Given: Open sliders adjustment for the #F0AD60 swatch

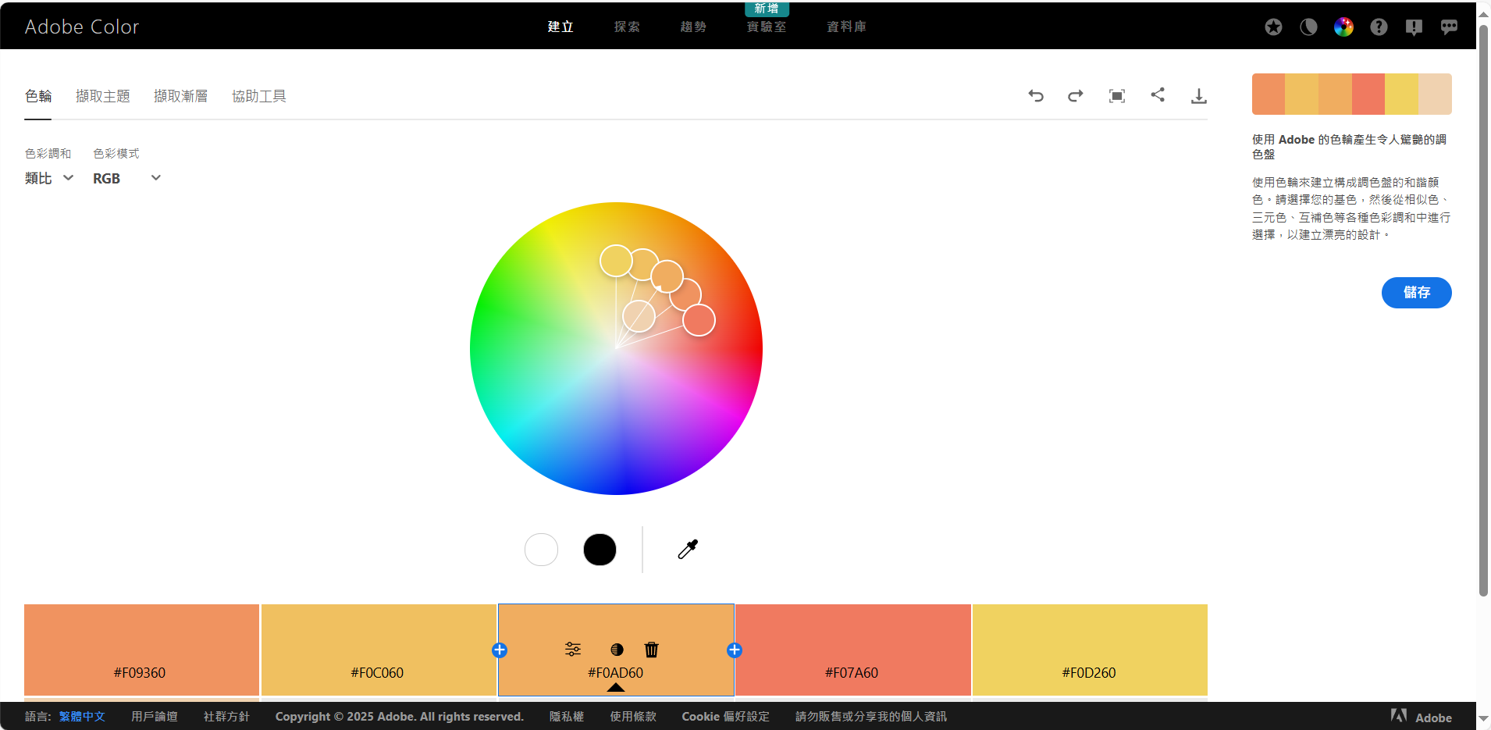Looking at the screenshot, I should point(573,650).
